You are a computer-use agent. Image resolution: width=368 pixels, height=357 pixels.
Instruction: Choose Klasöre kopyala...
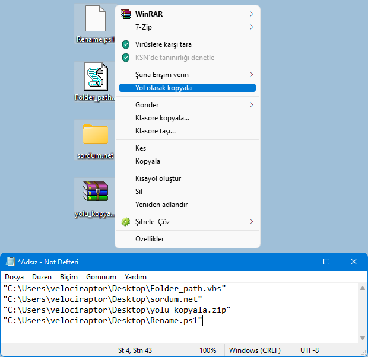tap(188, 118)
